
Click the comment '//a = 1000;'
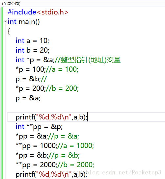coord(76,146)
